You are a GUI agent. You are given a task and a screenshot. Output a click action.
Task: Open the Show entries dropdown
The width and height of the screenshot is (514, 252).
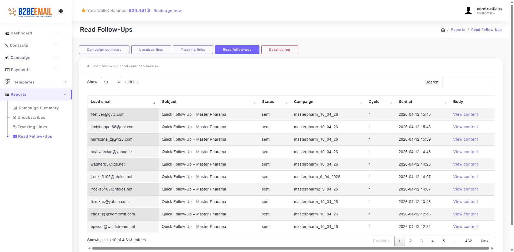coord(111,82)
